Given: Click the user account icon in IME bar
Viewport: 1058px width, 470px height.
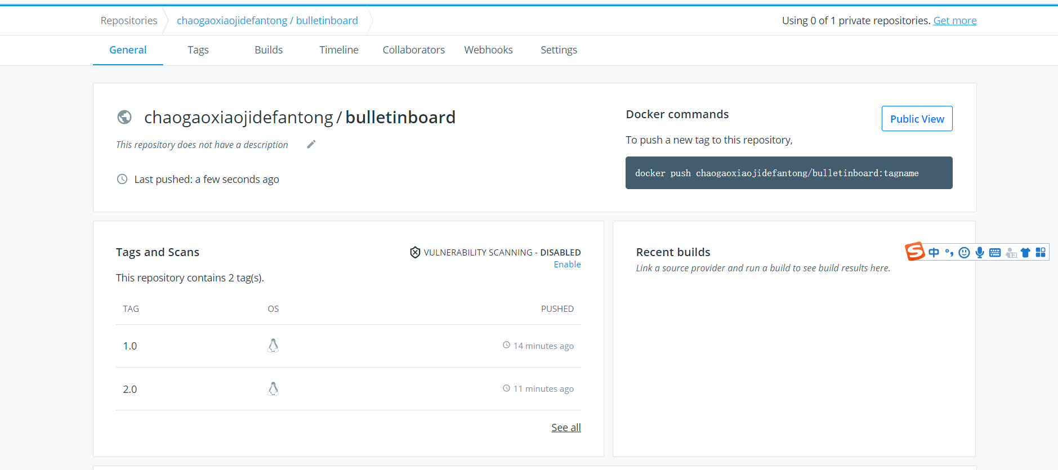Looking at the screenshot, I should pyautogui.click(x=1011, y=253).
